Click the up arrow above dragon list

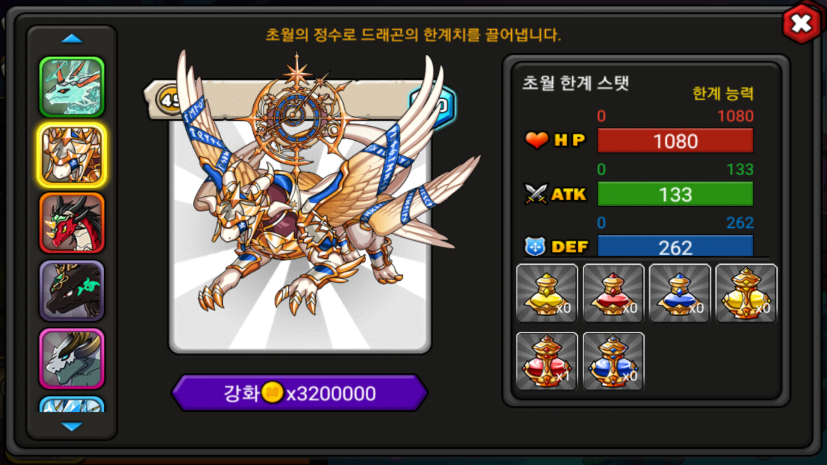tap(72, 39)
